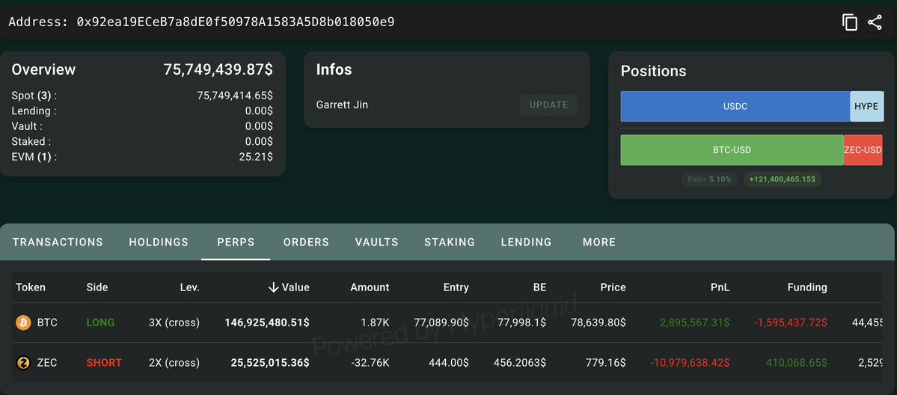Click the Update button beside Garrett Jin

click(548, 105)
